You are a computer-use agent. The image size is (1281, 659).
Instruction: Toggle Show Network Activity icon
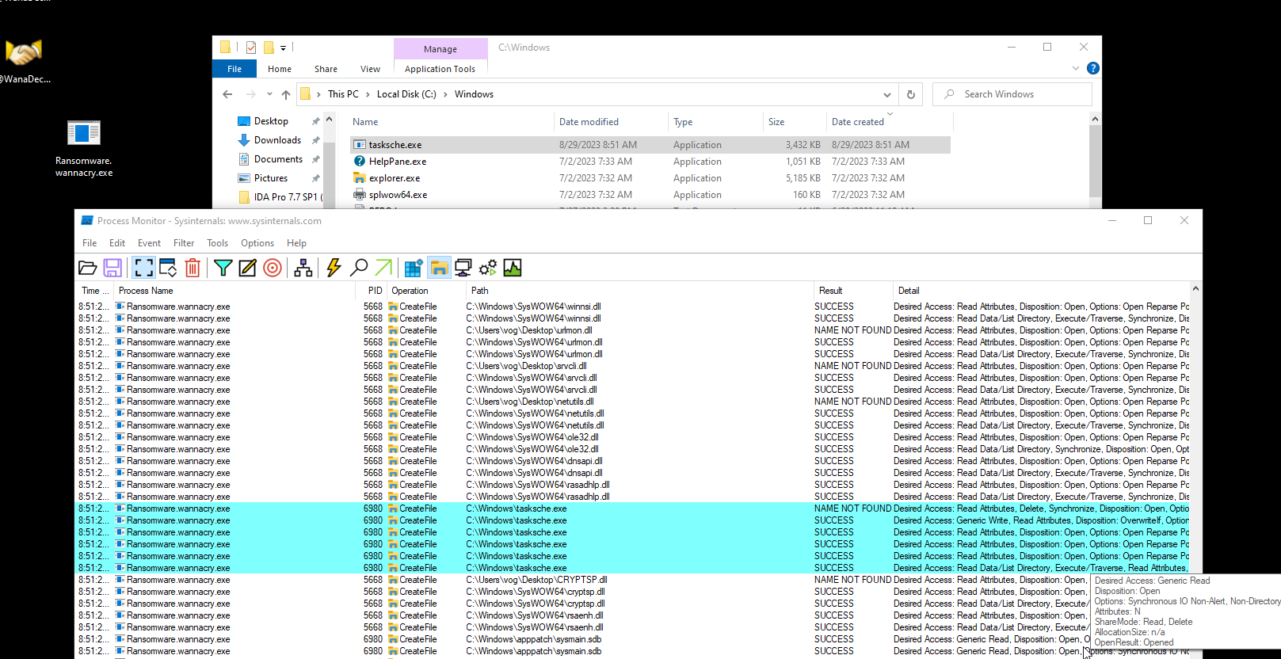click(463, 268)
